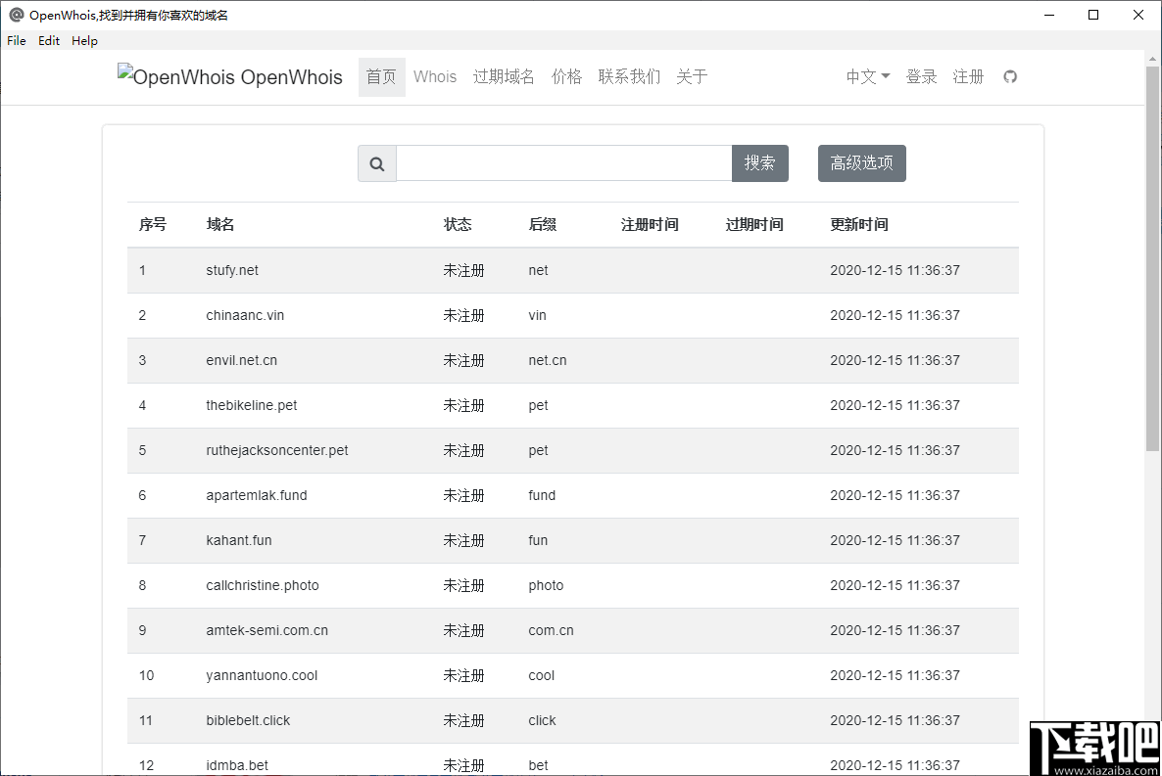This screenshot has width=1162, height=776.
Task: Open the GitHub repository icon
Action: coord(1010,75)
